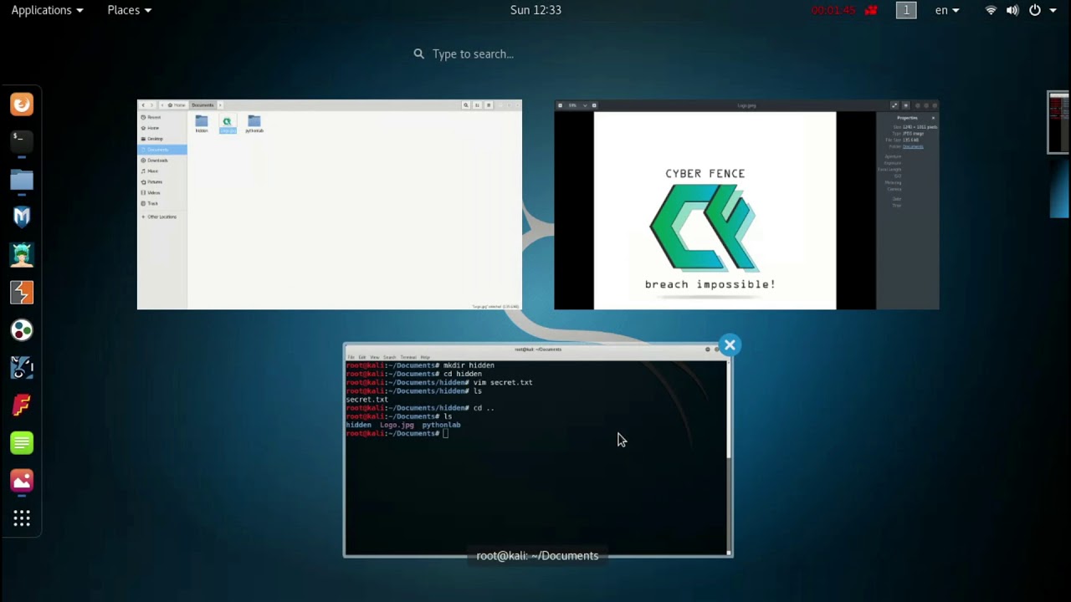Open the Files manager dock icon
Screen dimensions: 1071x602
point(22,179)
